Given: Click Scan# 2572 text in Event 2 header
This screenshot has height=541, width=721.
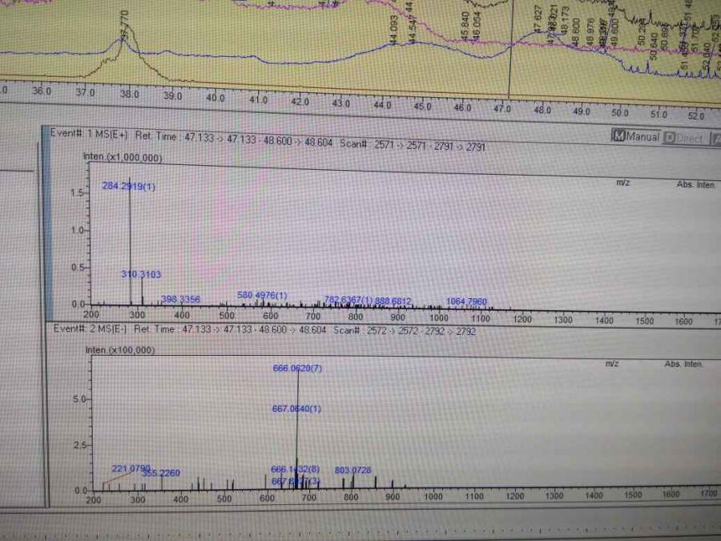Looking at the screenshot, I should click(360, 330).
